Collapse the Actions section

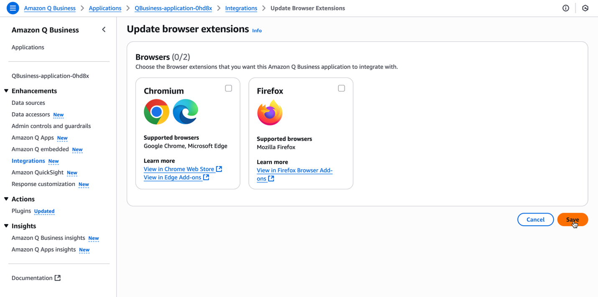pyautogui.click(x=6, y=199)
